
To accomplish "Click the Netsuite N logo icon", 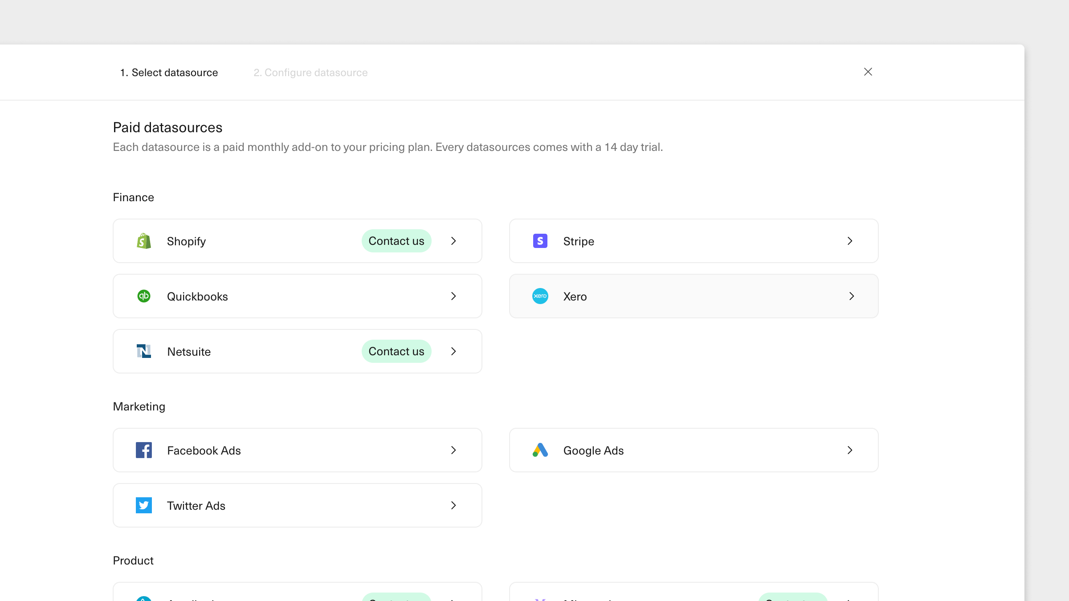I will pyautogui.click(x=143, y=351).
